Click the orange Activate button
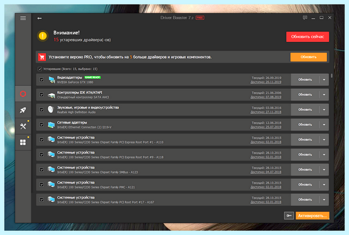 pyautogui.click(x=312, y=215)
